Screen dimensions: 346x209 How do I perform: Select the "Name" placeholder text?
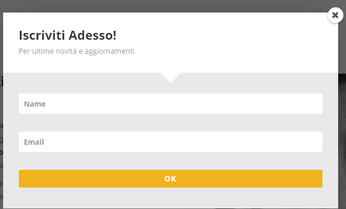[x=35, y=104]
